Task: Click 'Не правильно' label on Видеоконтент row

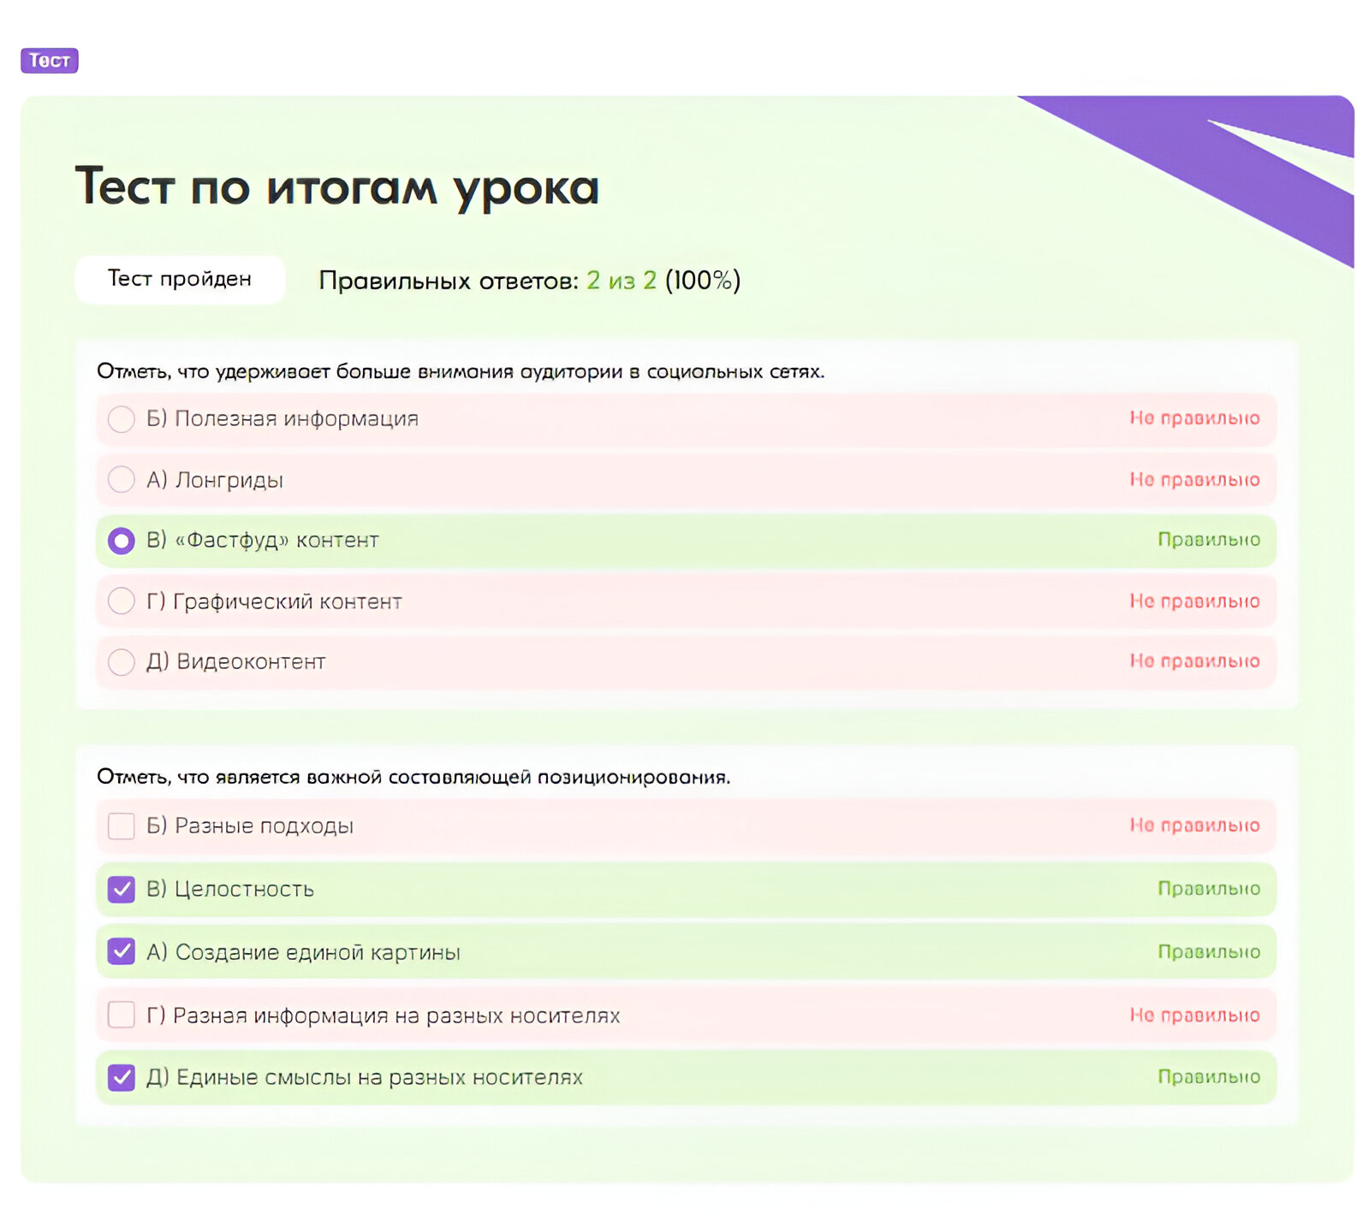Action: pos(1194,661)
